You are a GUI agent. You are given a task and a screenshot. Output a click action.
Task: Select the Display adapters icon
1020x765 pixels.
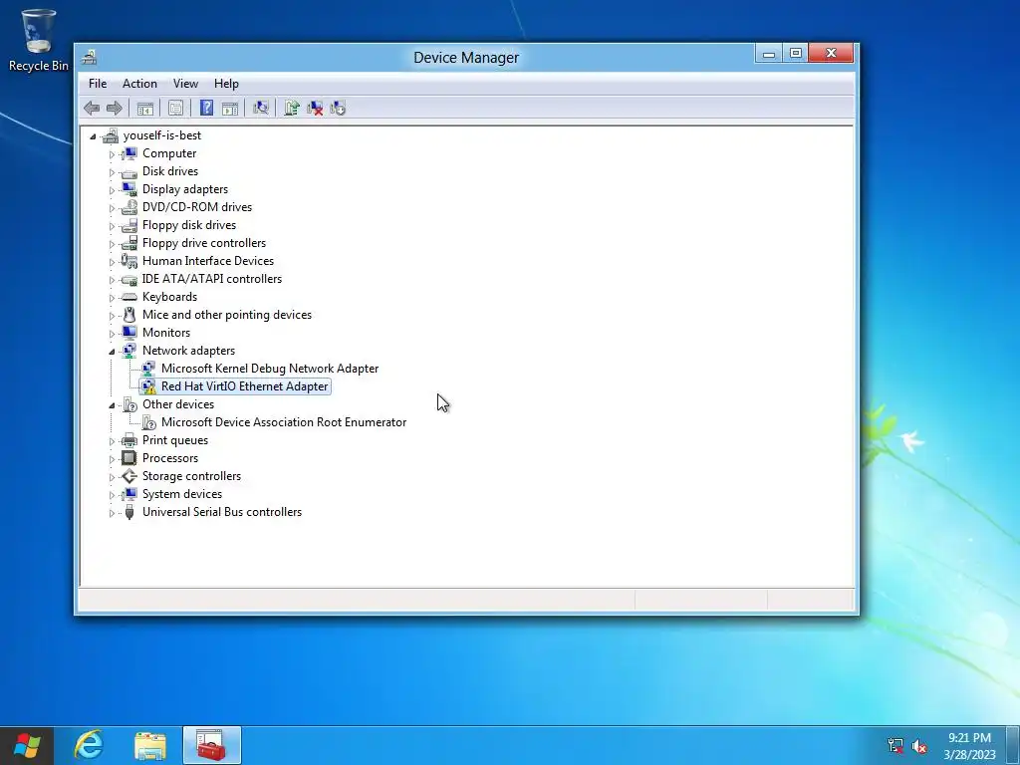click(129, 189)
